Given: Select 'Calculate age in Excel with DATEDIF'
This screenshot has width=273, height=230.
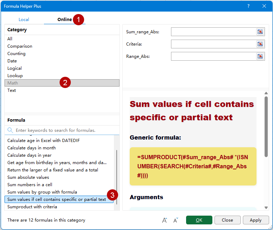Looking at the screenshot, I should click(59, 141).
